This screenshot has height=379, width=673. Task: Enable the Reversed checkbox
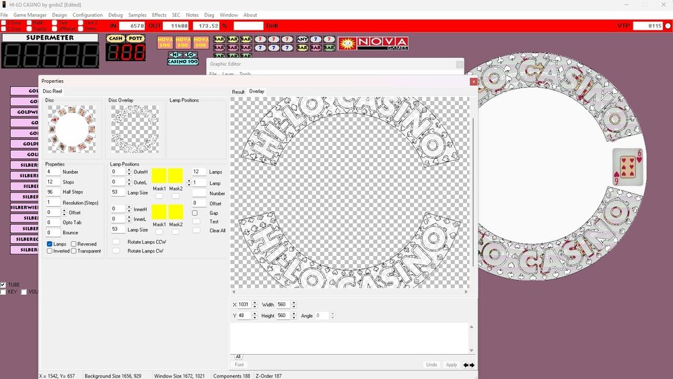pos(73,244)
